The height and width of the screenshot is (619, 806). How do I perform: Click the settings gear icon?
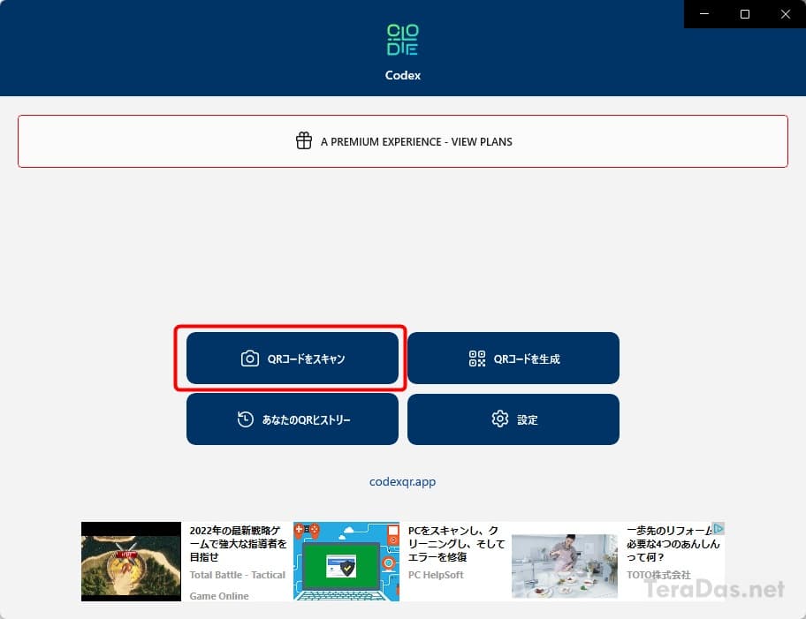point(500,419)
